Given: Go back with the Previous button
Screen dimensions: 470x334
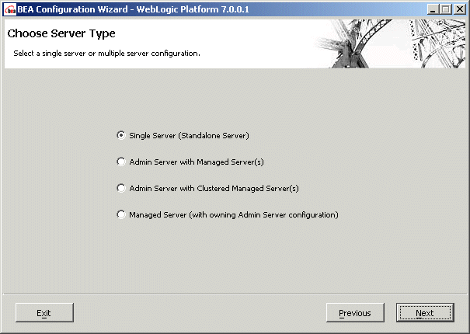Looking at the screenshot, I should pos(355,313).
